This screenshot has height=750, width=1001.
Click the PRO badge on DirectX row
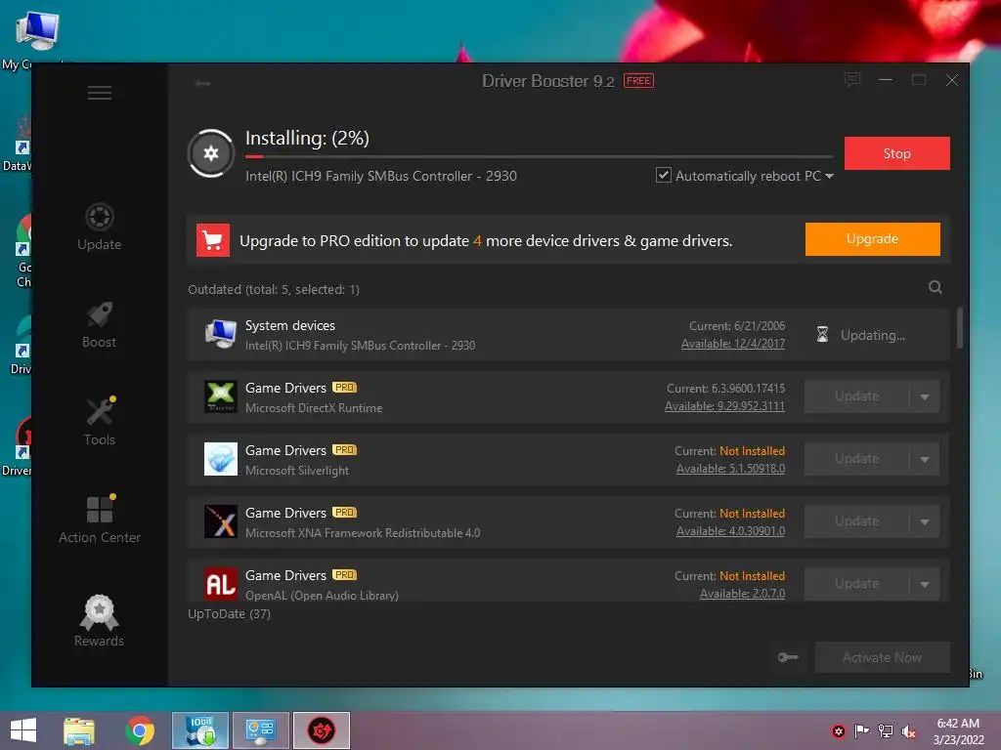(x=345, y=388)
